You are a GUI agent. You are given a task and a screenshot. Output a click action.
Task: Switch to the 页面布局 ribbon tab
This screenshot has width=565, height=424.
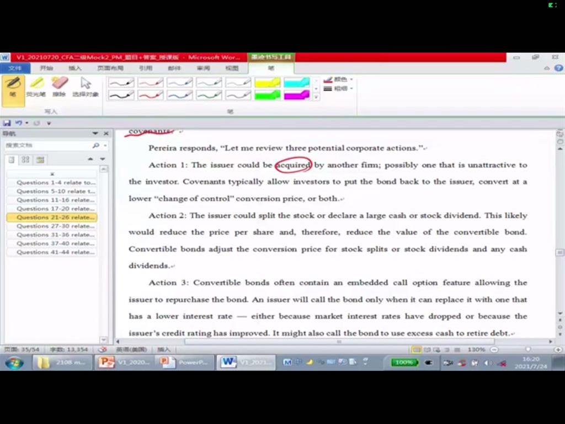point(110,68)
